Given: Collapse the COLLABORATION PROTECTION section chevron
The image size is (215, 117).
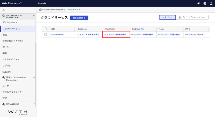Looking at the screenshot, I should tap(34, 16).
